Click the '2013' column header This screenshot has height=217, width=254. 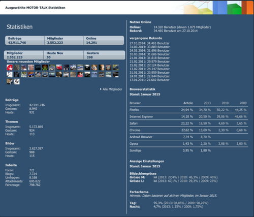pos(207,103)
